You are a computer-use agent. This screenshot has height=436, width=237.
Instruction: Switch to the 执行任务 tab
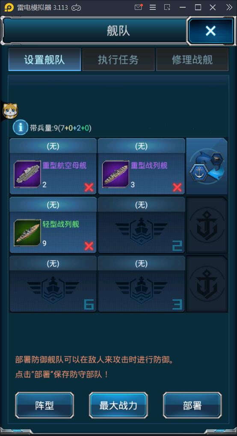(118, 59)
